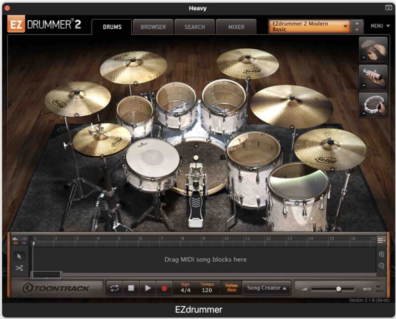Click the undo arrow icon
Viewport: 396px width, 319px height.
(x=15, y=240)
